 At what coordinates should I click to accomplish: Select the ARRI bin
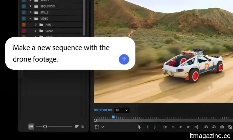click(52, 25)
